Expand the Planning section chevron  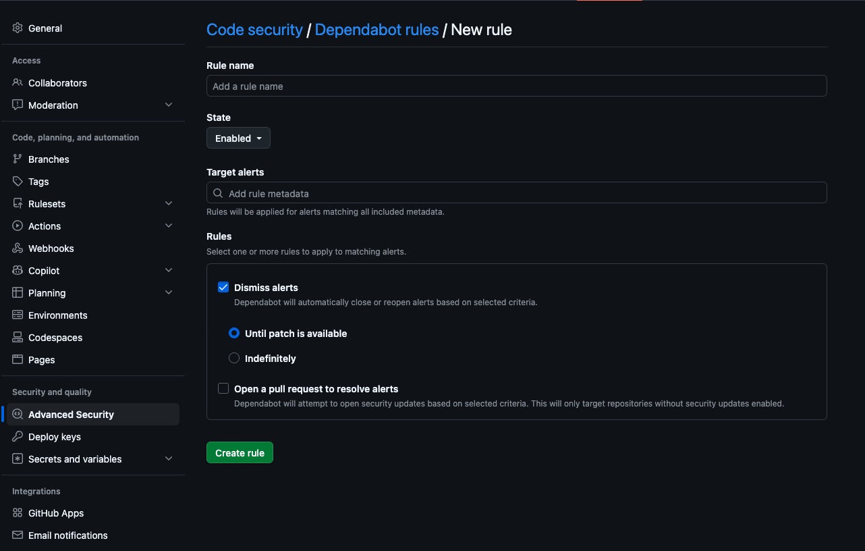pyautogui.click(x=169, y=293)
